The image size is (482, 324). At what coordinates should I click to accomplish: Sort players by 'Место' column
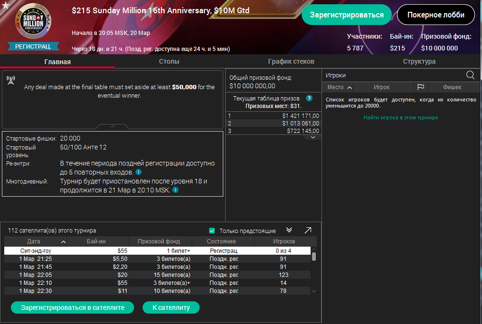click(339, 87)
